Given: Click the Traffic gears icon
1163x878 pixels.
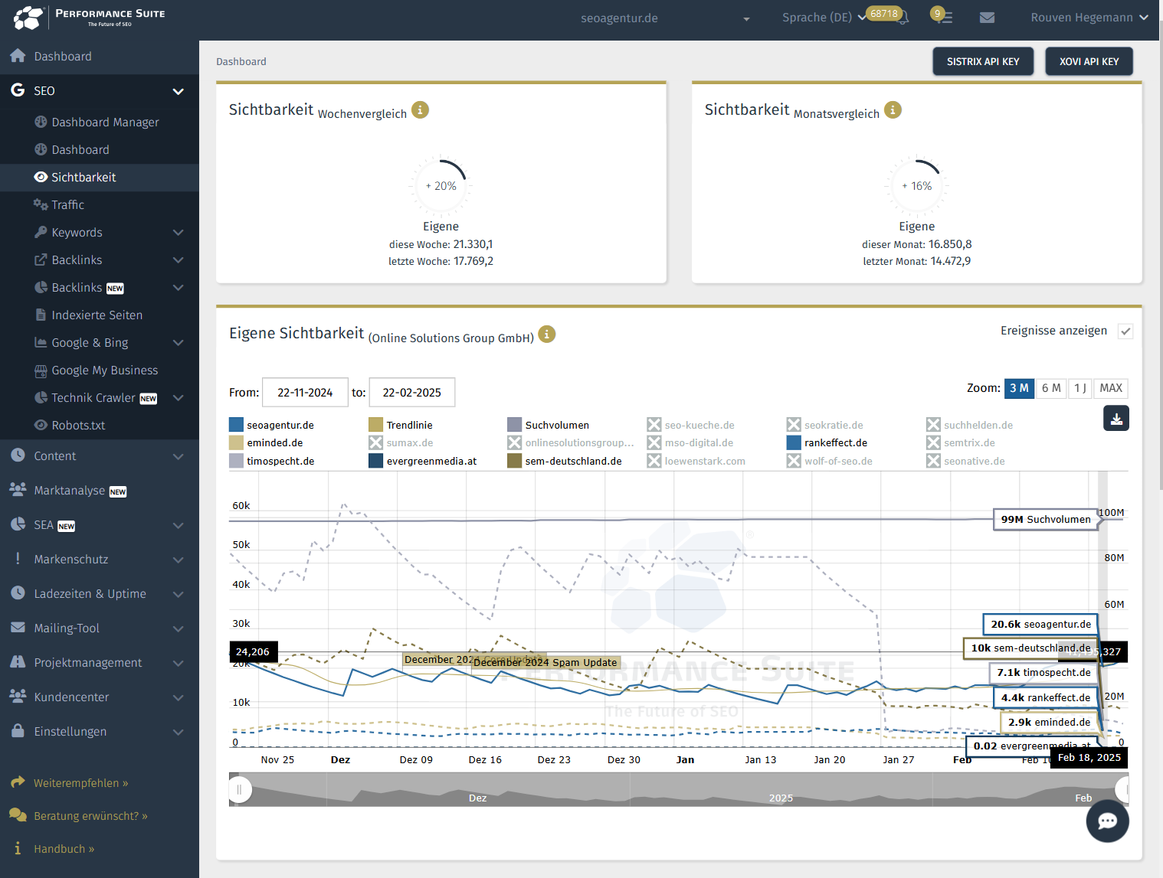Looking at the screenshot, I should (41, 204).
